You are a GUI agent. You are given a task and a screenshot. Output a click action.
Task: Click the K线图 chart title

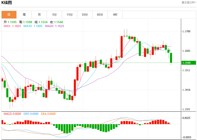coord(7,3)
